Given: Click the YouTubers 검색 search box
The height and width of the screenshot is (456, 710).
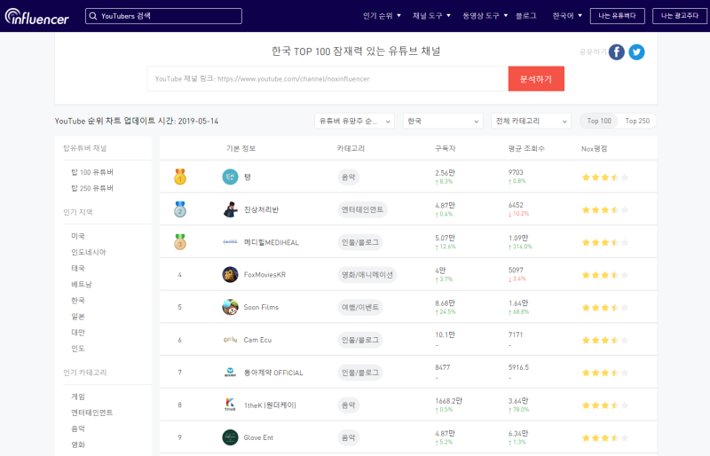Looking at the screenshot, I should tap(163, 16).
